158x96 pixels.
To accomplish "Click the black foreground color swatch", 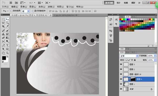I will (x=4, y=58).
